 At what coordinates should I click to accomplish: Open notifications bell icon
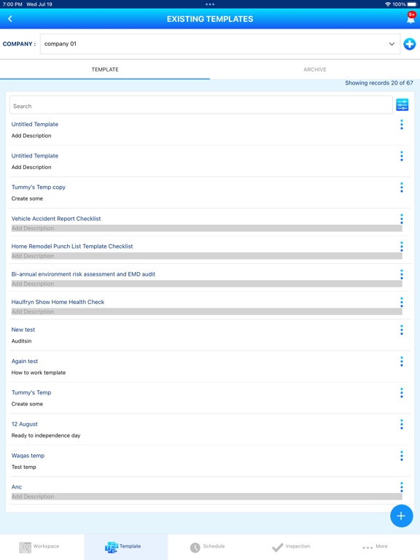(411, 17)
